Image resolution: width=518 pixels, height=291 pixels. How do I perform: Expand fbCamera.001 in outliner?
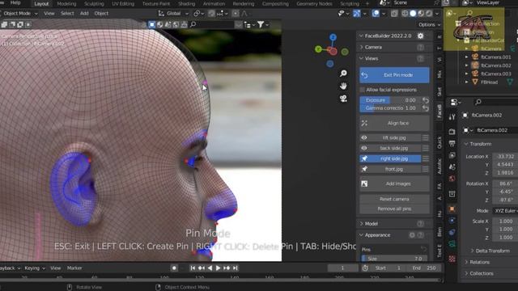[466, 57]
